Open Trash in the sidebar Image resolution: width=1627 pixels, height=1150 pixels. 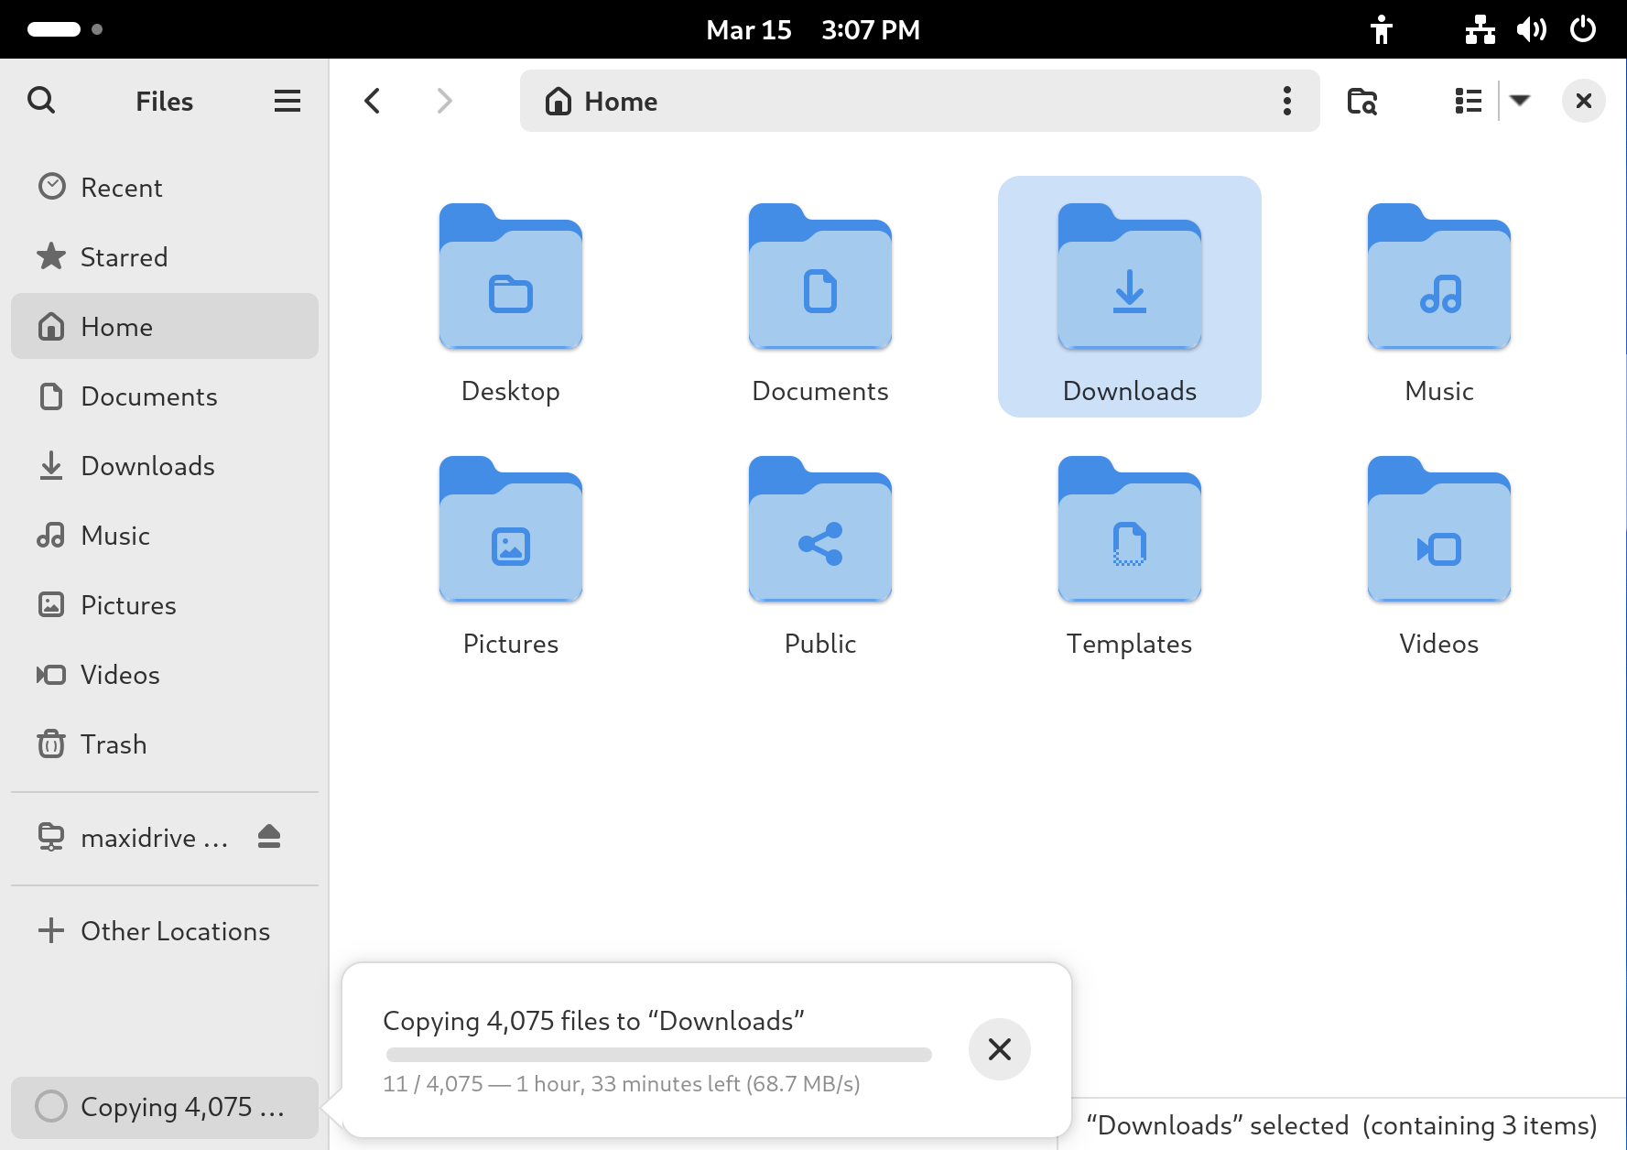114,744
